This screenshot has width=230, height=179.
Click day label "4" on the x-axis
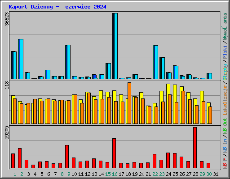(x=35, y=174)
